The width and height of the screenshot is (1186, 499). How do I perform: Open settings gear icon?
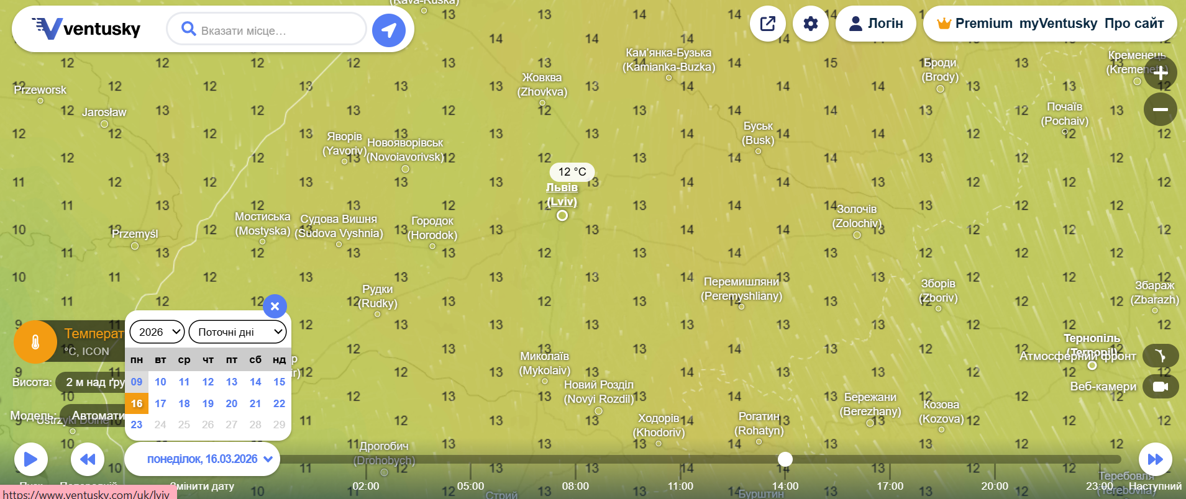coord(811,24)
